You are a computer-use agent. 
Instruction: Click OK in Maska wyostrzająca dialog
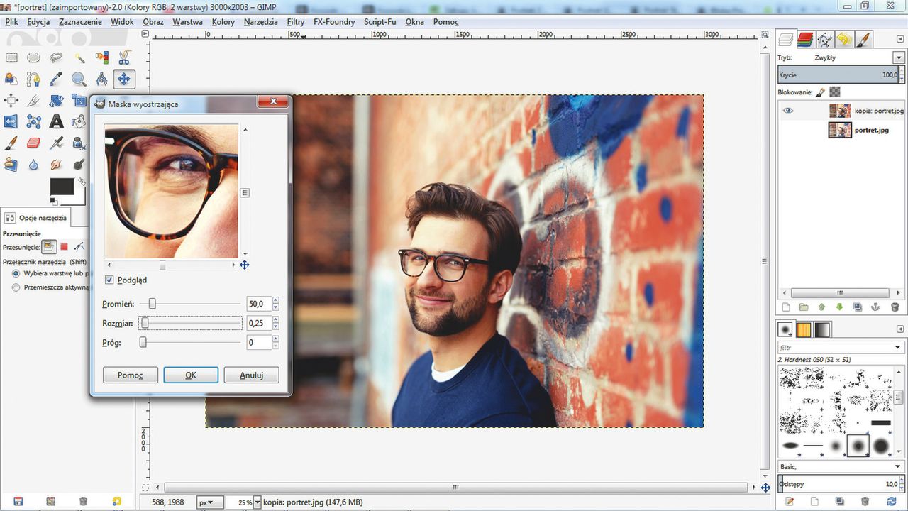[x=191, y=375]
